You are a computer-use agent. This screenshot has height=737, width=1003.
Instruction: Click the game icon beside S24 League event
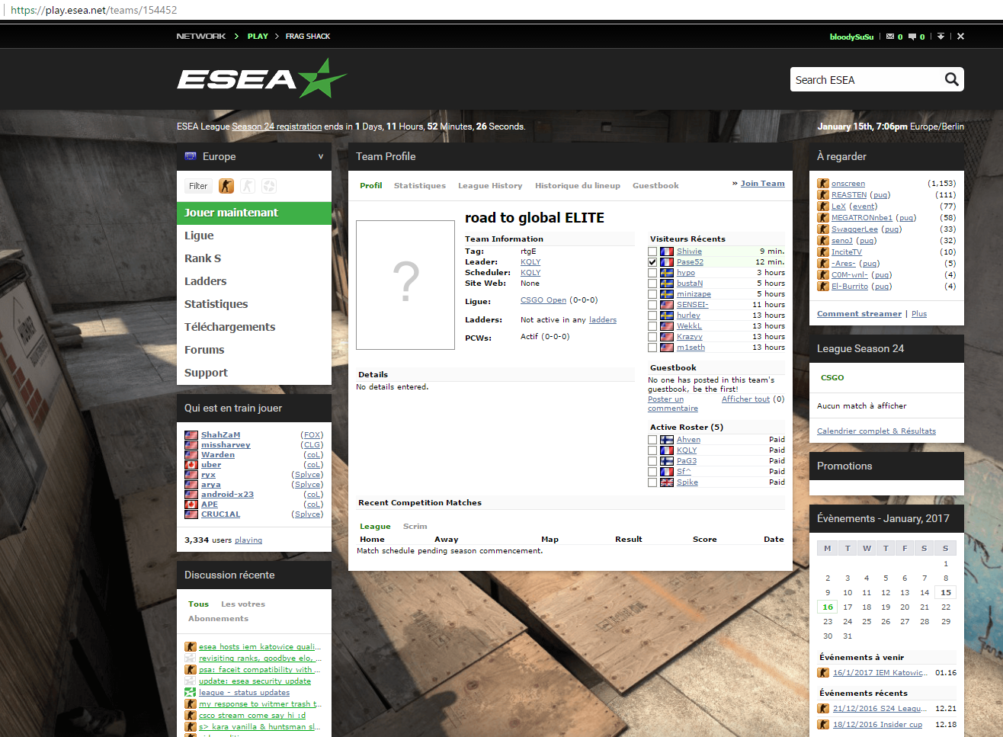click(x=823, y=708)
